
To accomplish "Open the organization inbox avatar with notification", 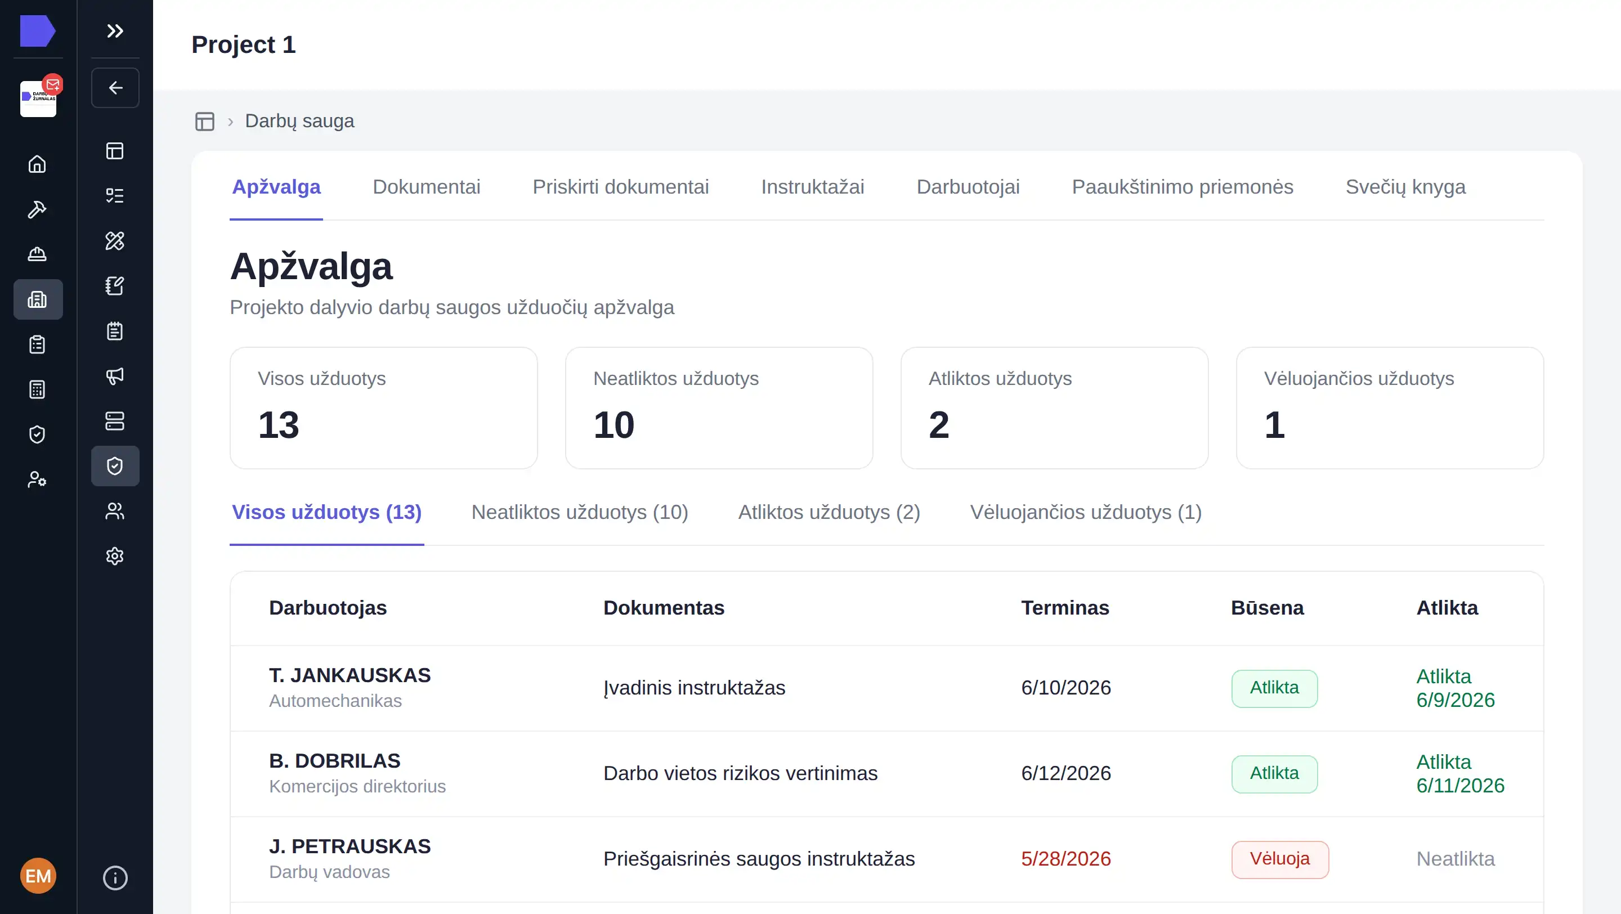I will [x=38, y=98].
